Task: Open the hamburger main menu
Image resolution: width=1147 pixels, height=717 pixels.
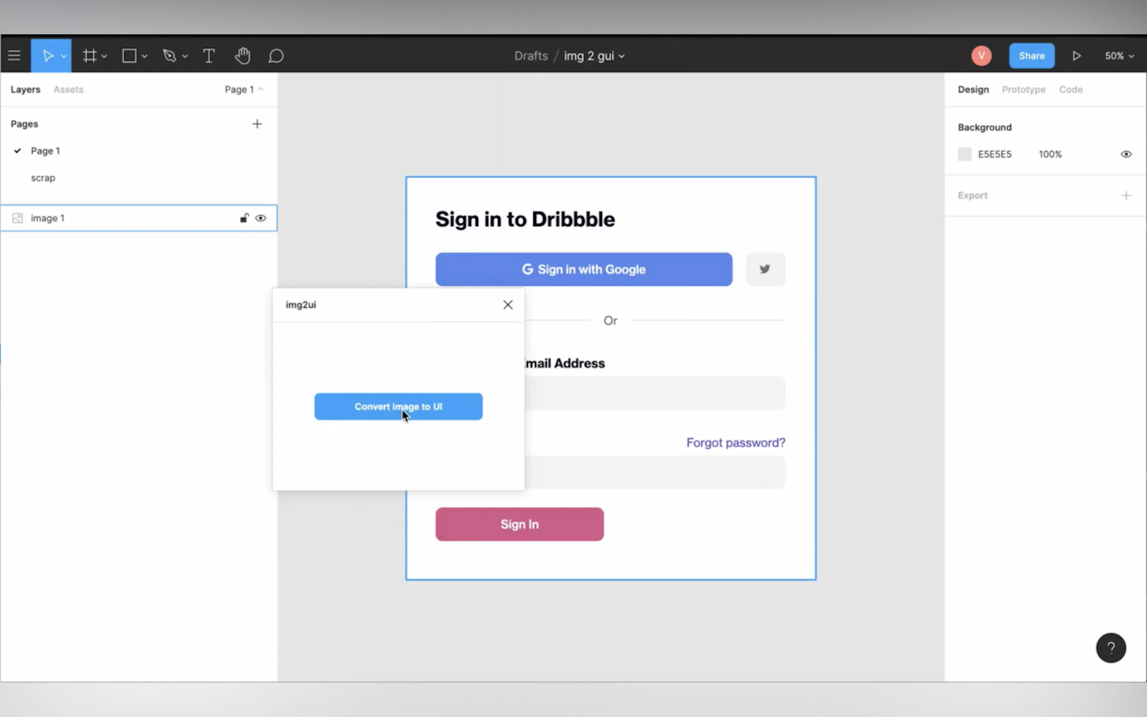Action: (14, 56)
